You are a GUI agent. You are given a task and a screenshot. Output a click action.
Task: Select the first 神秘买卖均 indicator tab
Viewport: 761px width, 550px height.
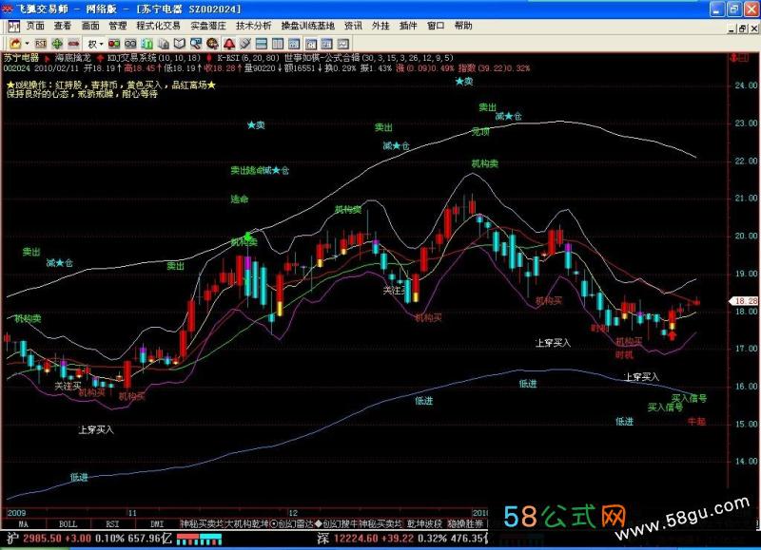click(x=202, y=523)
